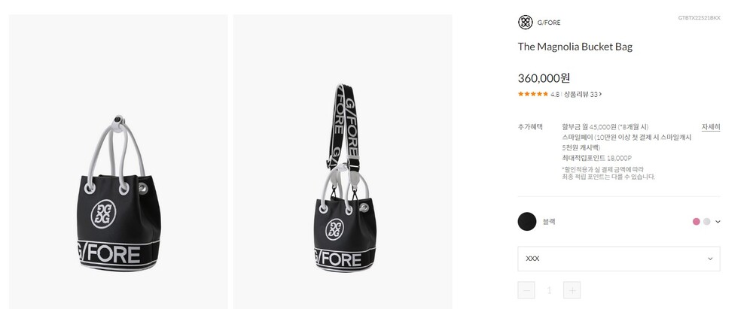Click 자세히 to view benefit details
The height and width of the screenshot is (309, 753).
(711, 126)
